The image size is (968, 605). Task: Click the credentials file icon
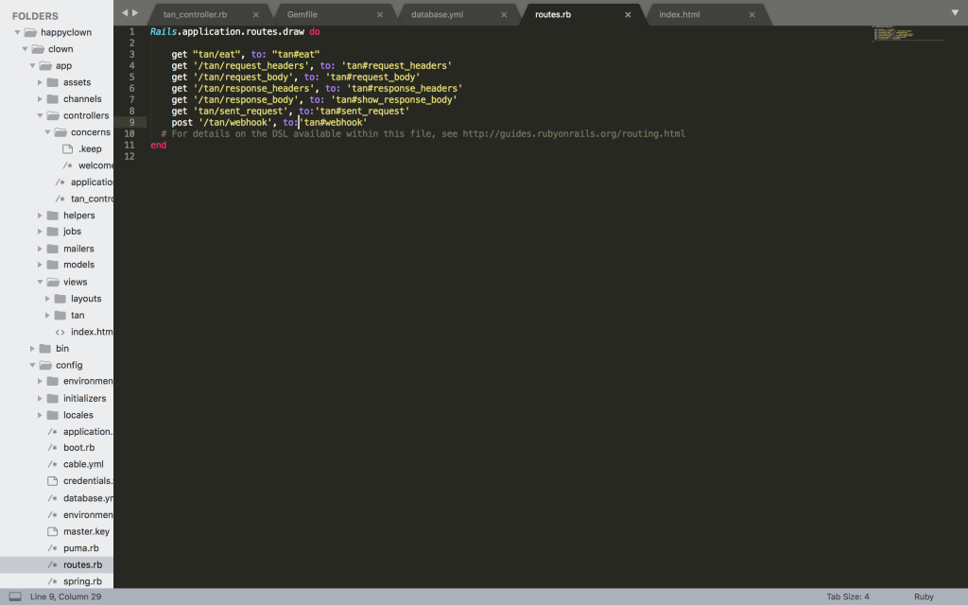(53, 481)
